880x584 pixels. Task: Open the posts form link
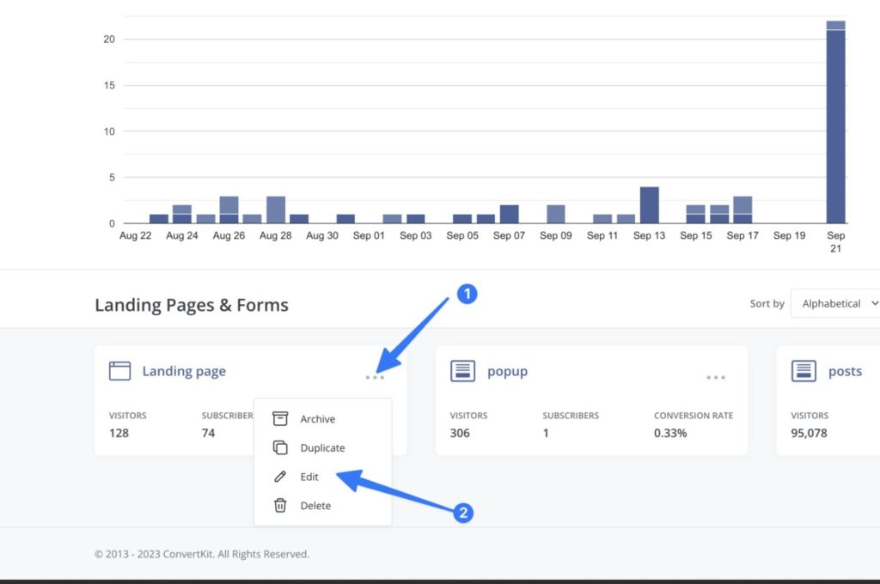(x=846, y=371)
